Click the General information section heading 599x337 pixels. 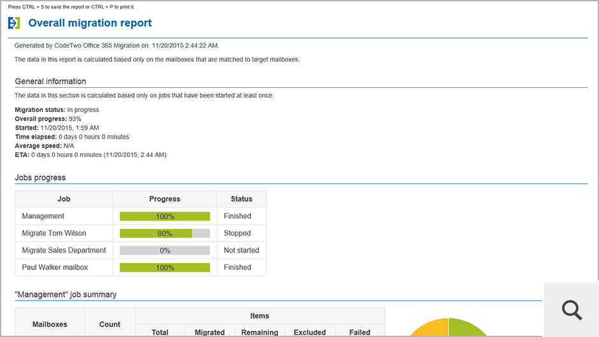(50, 81)
